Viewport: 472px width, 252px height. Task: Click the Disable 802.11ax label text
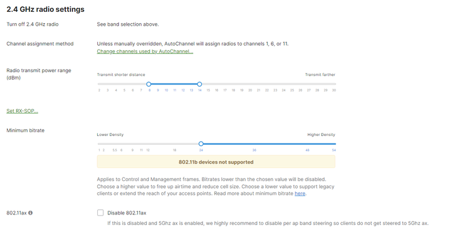(127, 213)
